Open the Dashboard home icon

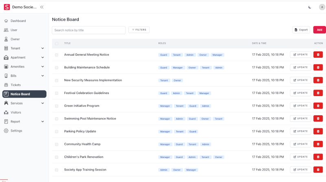click(6, 21)
